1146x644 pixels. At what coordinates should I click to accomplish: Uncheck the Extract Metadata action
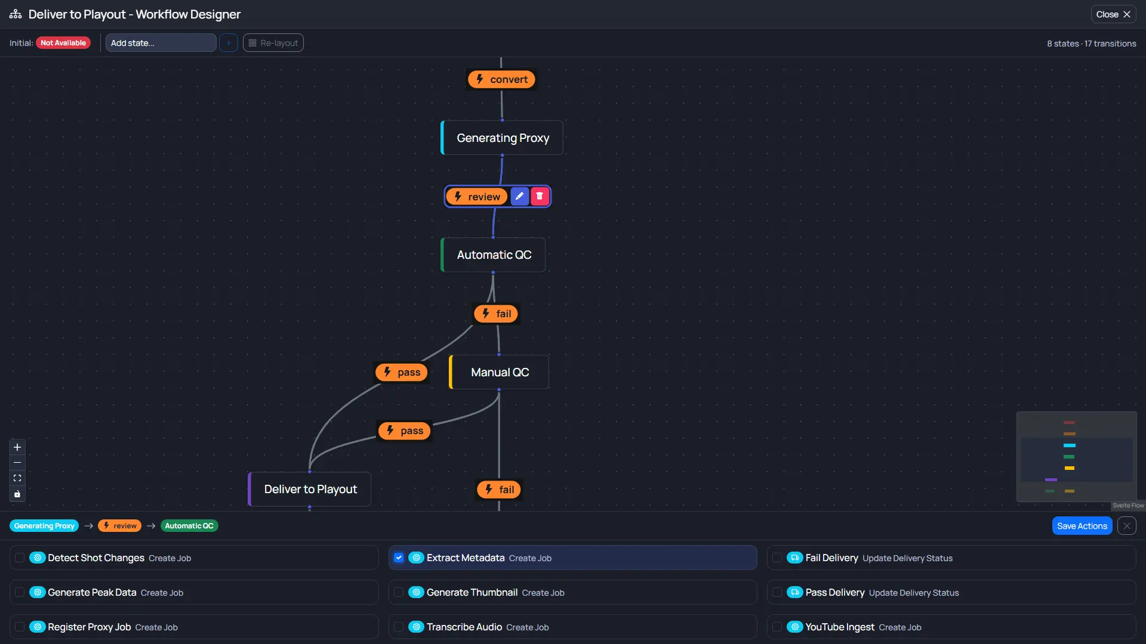coord(398,558)
